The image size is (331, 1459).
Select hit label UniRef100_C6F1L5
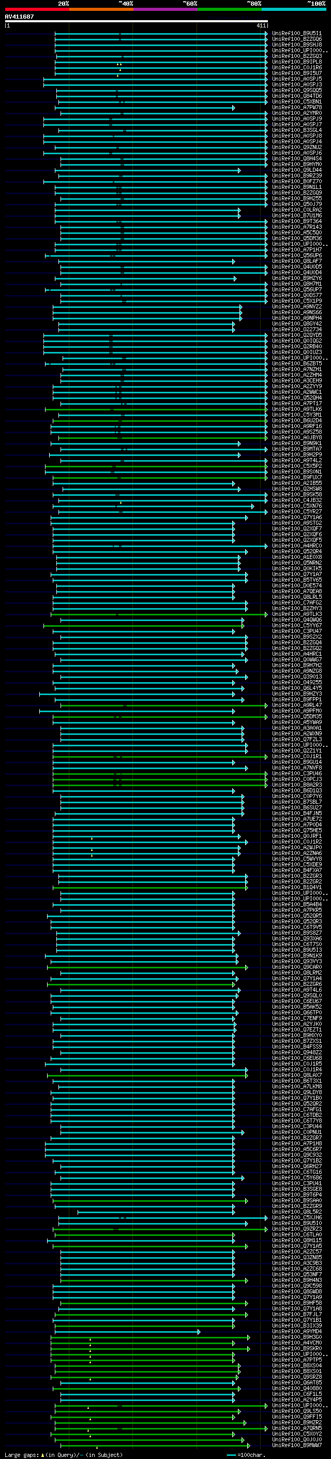[297, 1394]
